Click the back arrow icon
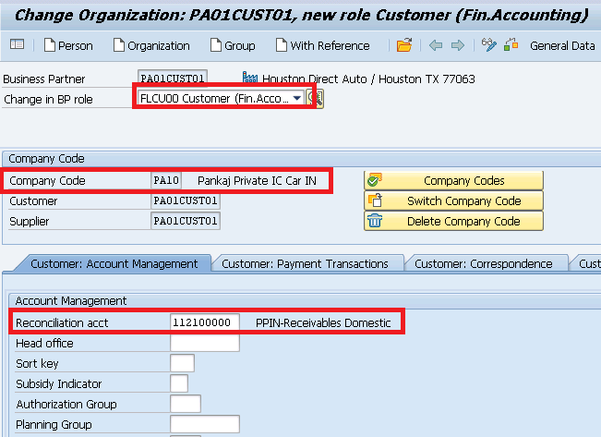Viewport: 601px width, 437px height. coord(436,45)
